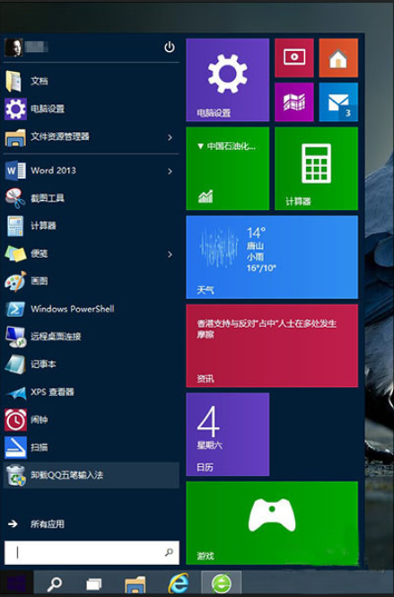Open 文件资源管理器
Image resolution: width=394 pixels, height=597 pixels.
pyautogui.click(x=91, y=137)
